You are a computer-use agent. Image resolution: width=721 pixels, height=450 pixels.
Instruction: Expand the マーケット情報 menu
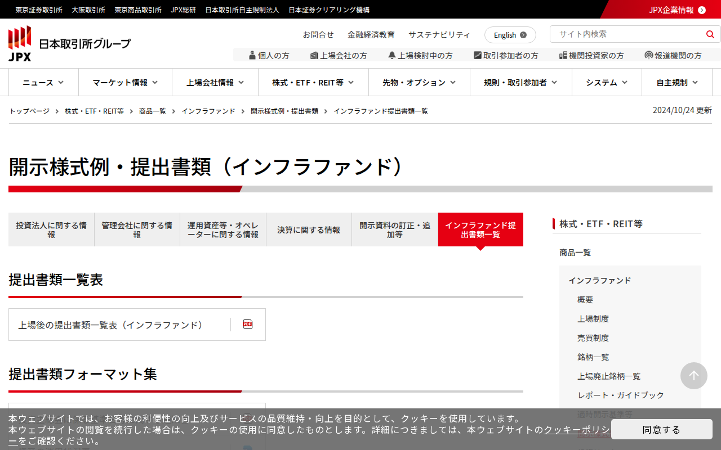tap(125, 83)
